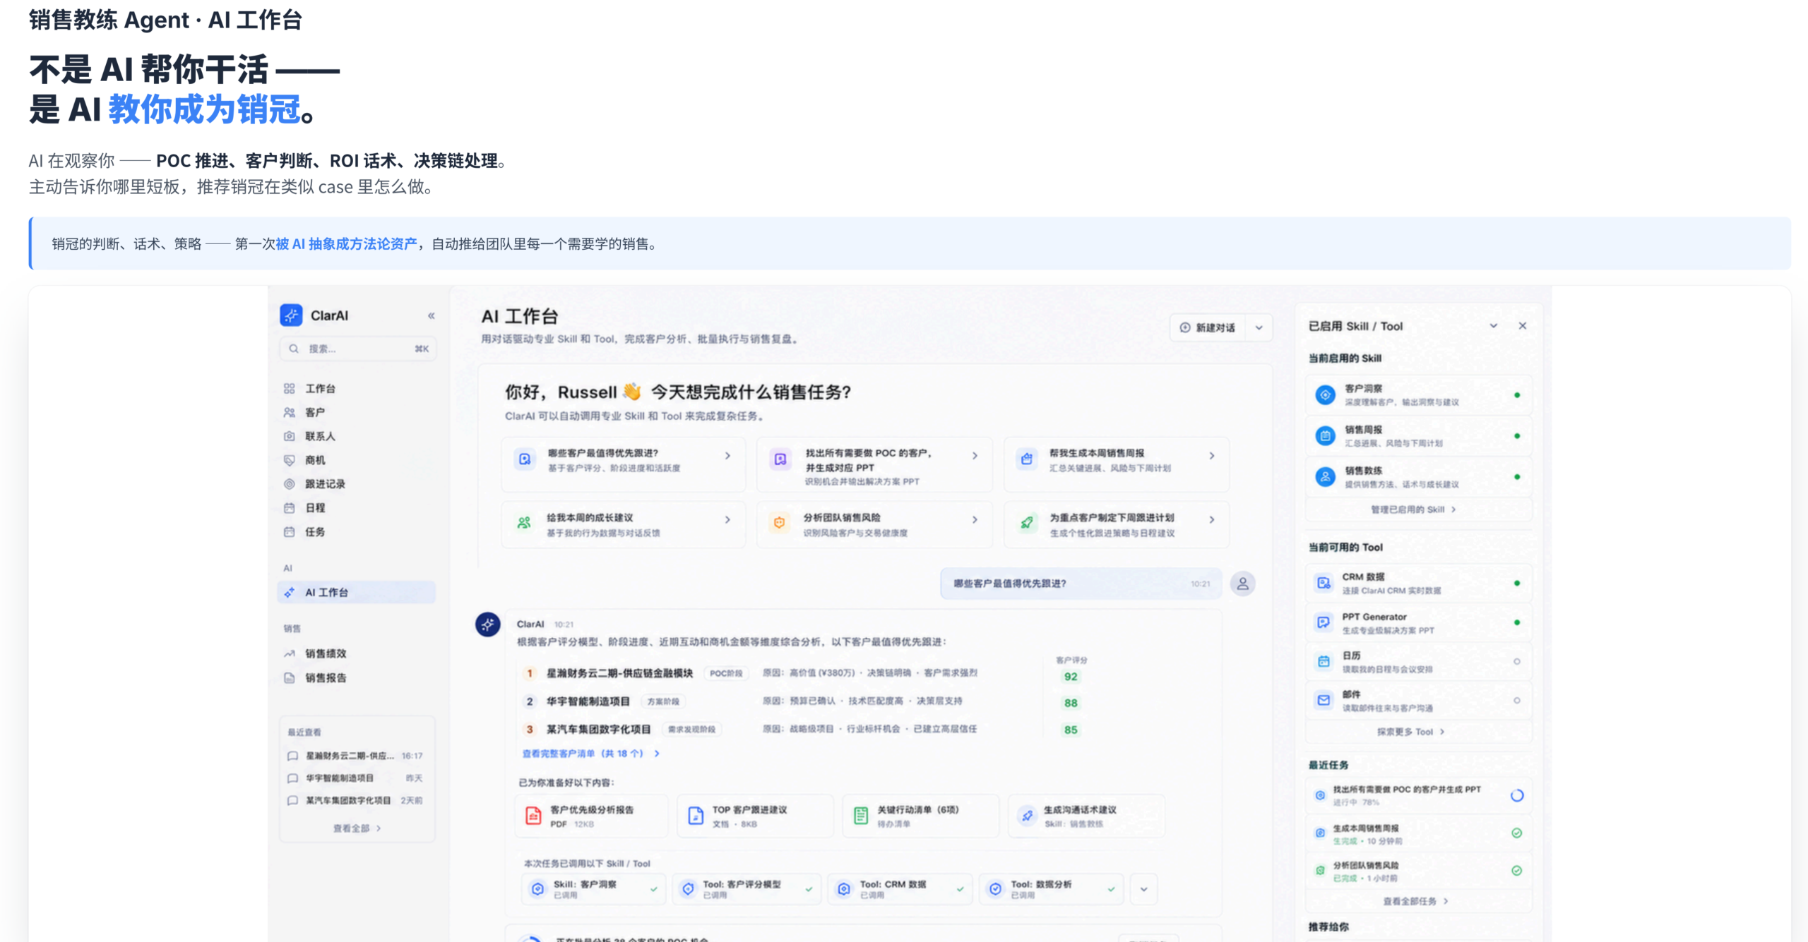The width and height of the screenshot is (1808, 942).
Task: Select 找出所有需要做 POC 的客户 suggestion card
Action: tap(874, 464)
